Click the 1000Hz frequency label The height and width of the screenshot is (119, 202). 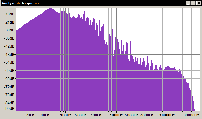[116, 115]
